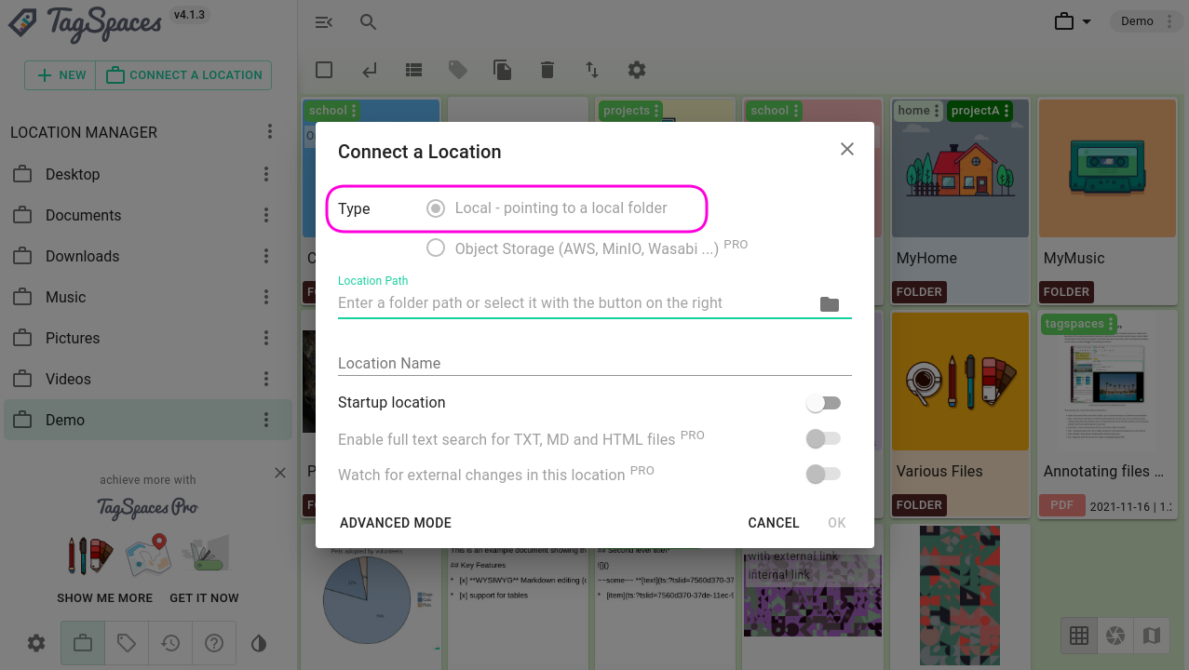Toggle Startup location switch
This screenshot has height=670, width=1189.
click(x=824, y=403)
